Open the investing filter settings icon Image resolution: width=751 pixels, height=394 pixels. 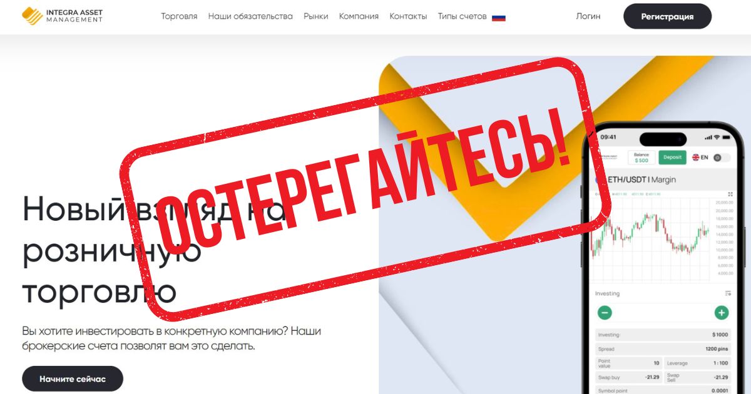[x=728, y=293]
